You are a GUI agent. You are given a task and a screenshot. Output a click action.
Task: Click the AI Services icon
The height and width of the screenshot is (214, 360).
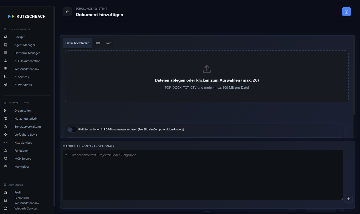tap(5, 77)
